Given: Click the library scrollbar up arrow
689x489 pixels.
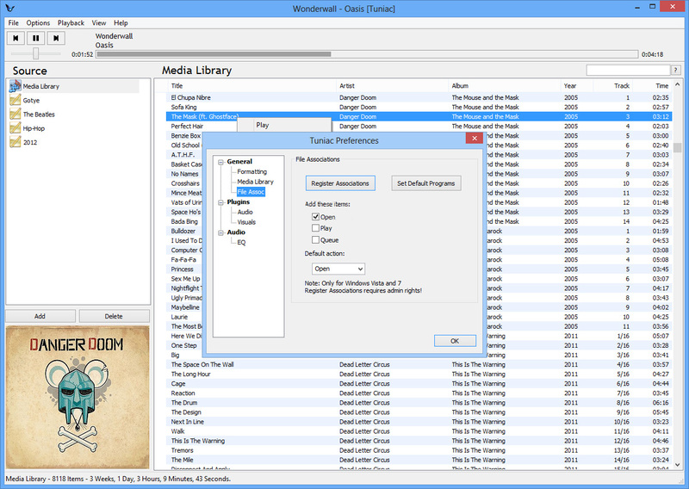Looking at the screenshot, I should [x=677, y=84].
